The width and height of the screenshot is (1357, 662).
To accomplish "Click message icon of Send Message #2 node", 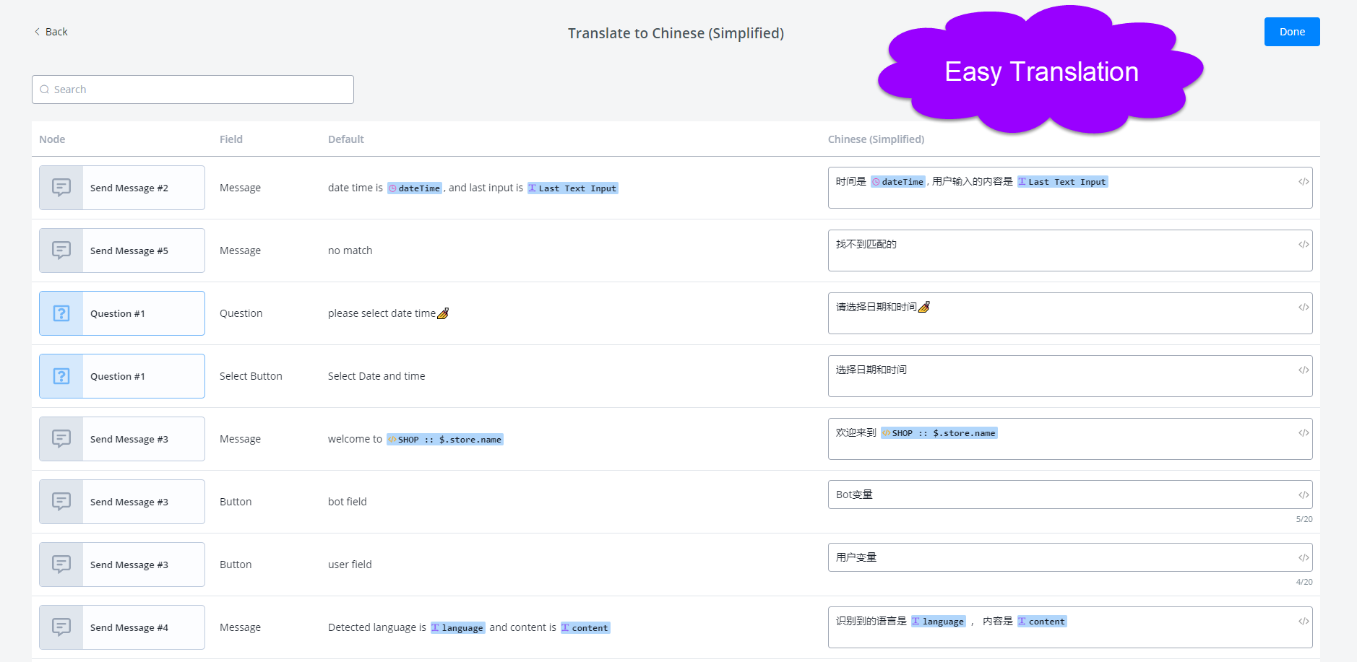I will coord(61,188).
